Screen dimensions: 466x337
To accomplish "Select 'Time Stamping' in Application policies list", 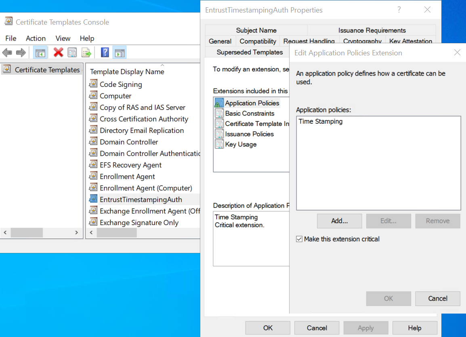I will (320, 121).
